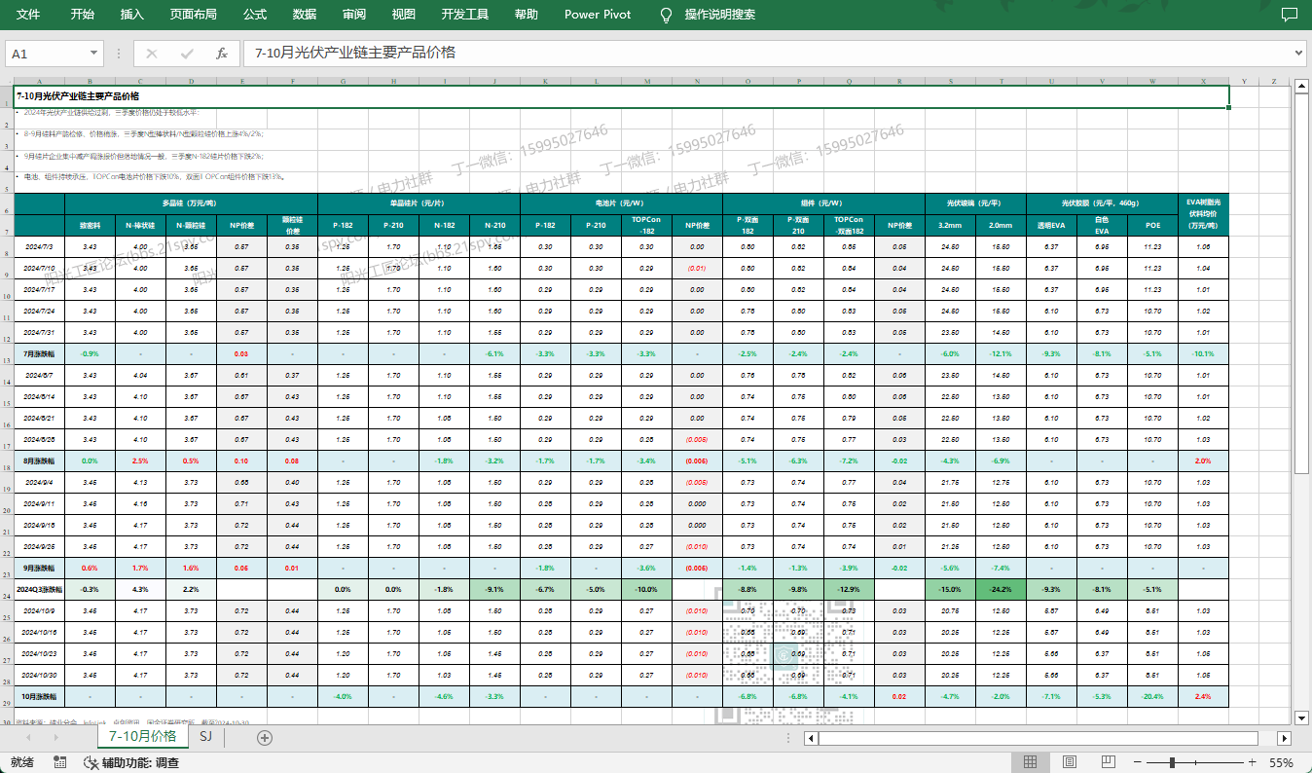Click the formula bar options three-dot handle
The height and width of the screenshot is (773, 1312).
pos(119,54)
